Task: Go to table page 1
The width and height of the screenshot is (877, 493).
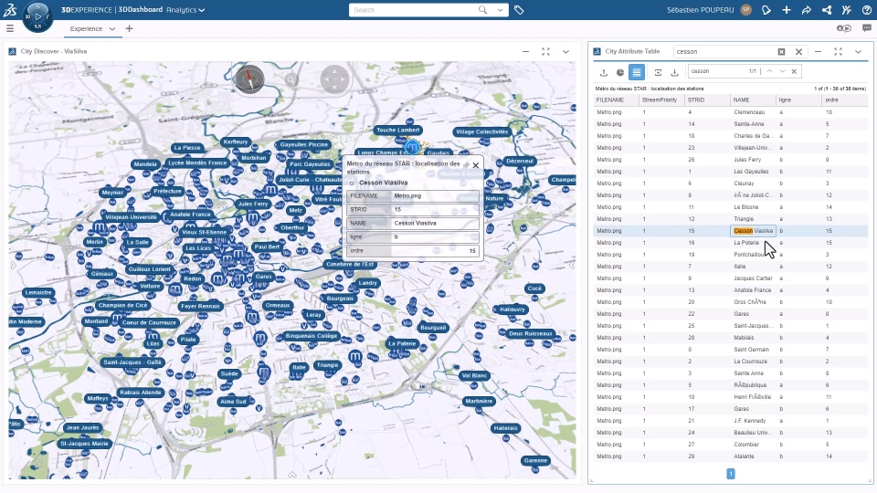Action: pos(731,474)
